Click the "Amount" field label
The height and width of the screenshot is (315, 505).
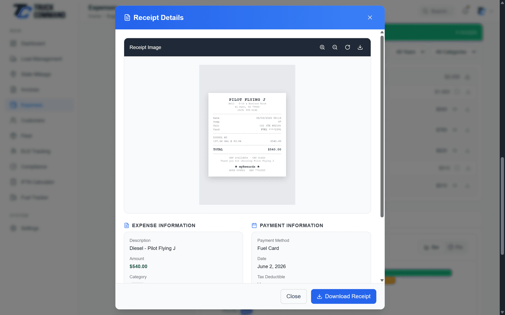click(x=137, y=259)
